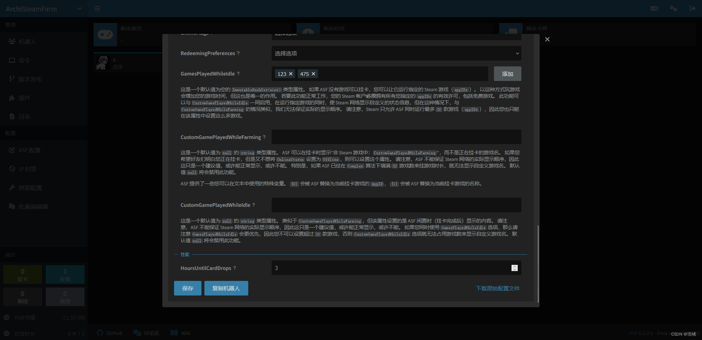Image resolution: width=702 pixels, height=340 pixels.
Task: Click the 添加 button to add game
Action: (x=507, y=74)
